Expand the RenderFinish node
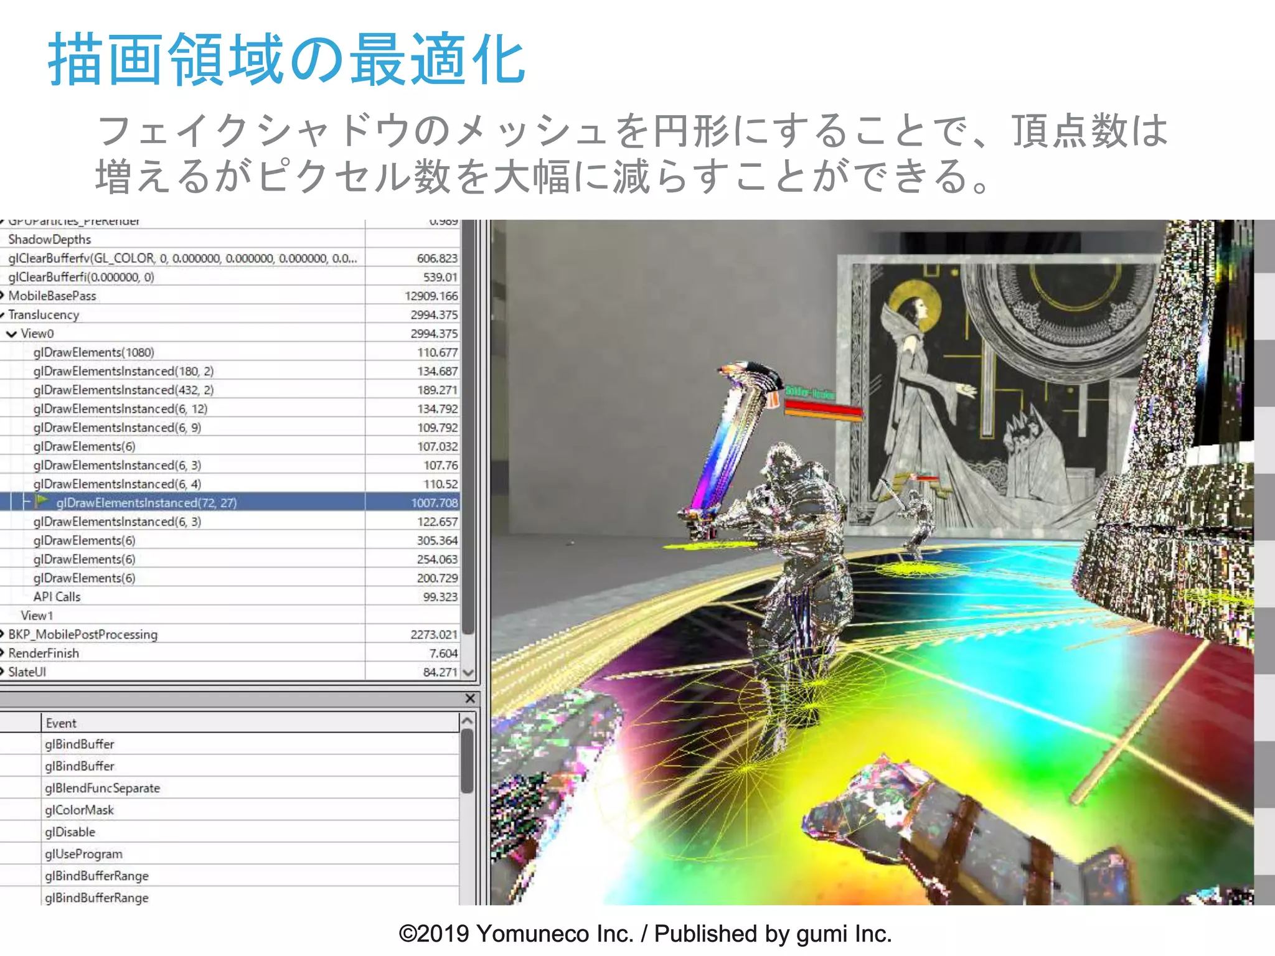The image size is (1275, 956). point(2,653)
